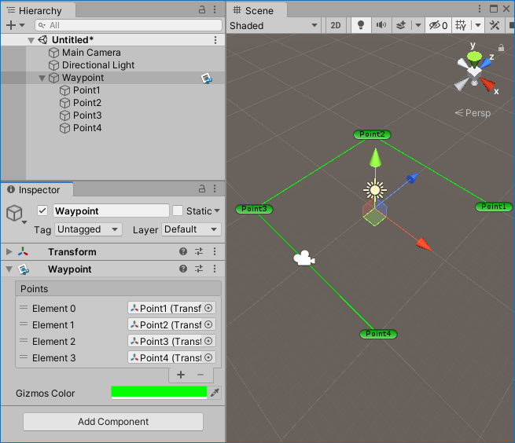
Task: Click the add plus icon in Hierarchy
Action: click(10, 25)
